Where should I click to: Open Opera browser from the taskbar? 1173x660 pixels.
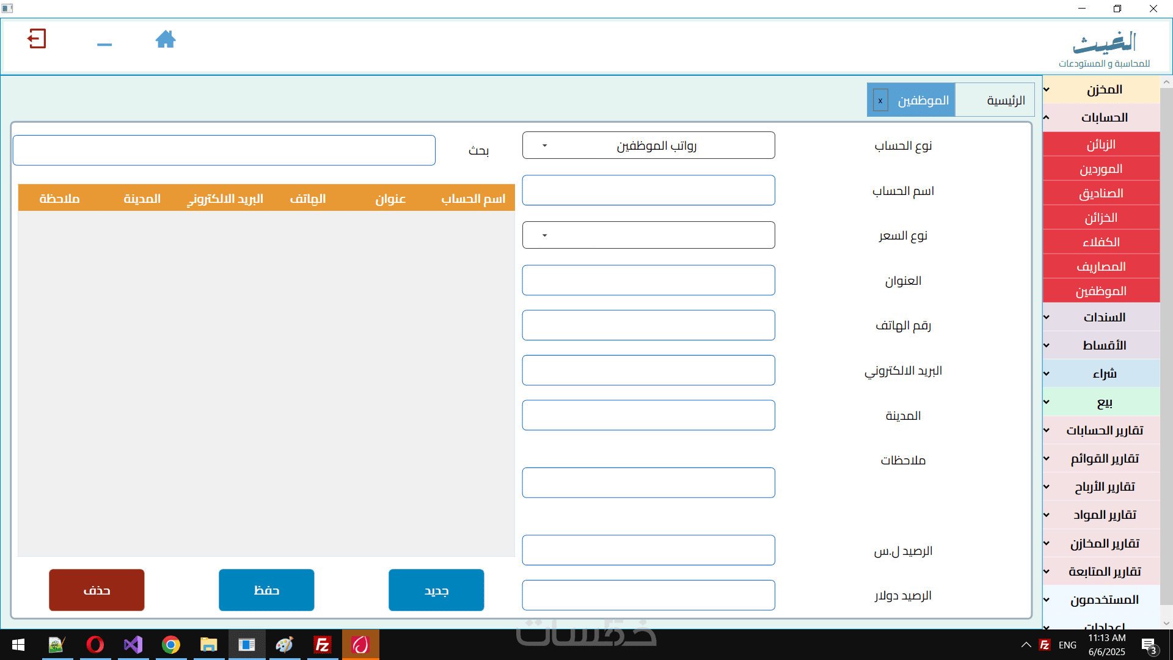point(95,645)
